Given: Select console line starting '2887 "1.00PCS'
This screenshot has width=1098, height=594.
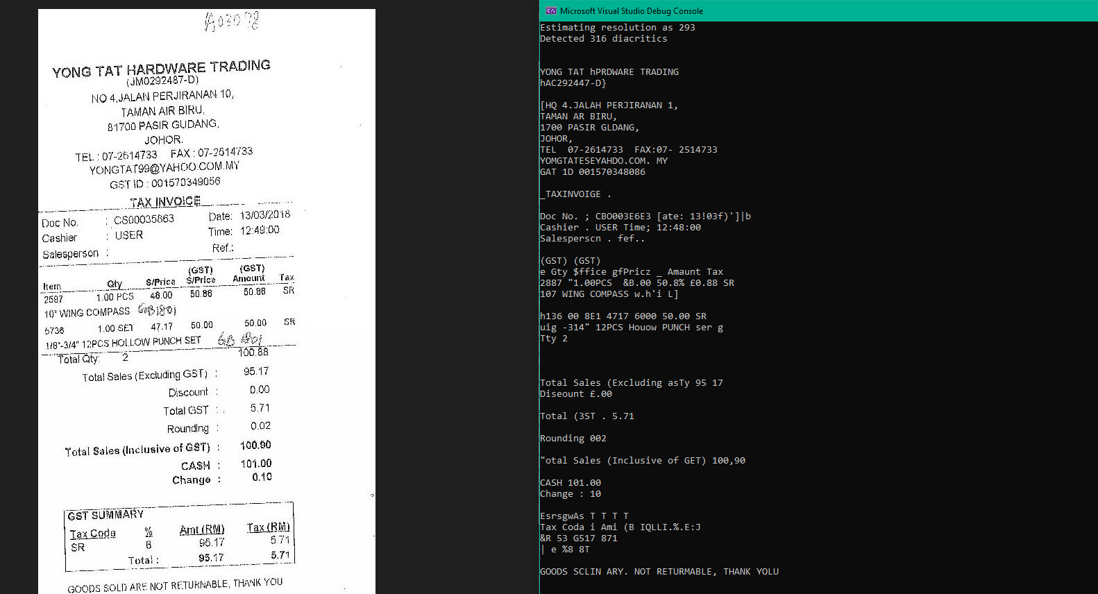Looking at the screenshot, I should click(636, 283).
